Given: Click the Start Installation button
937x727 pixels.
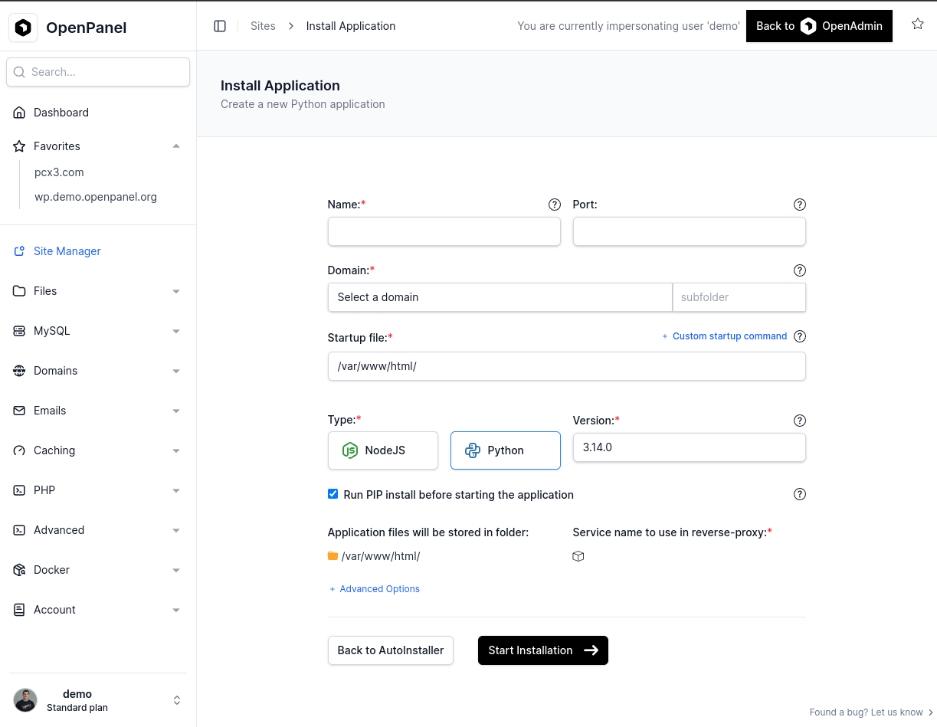Looking at the screenshot, I should click(542, 650).
